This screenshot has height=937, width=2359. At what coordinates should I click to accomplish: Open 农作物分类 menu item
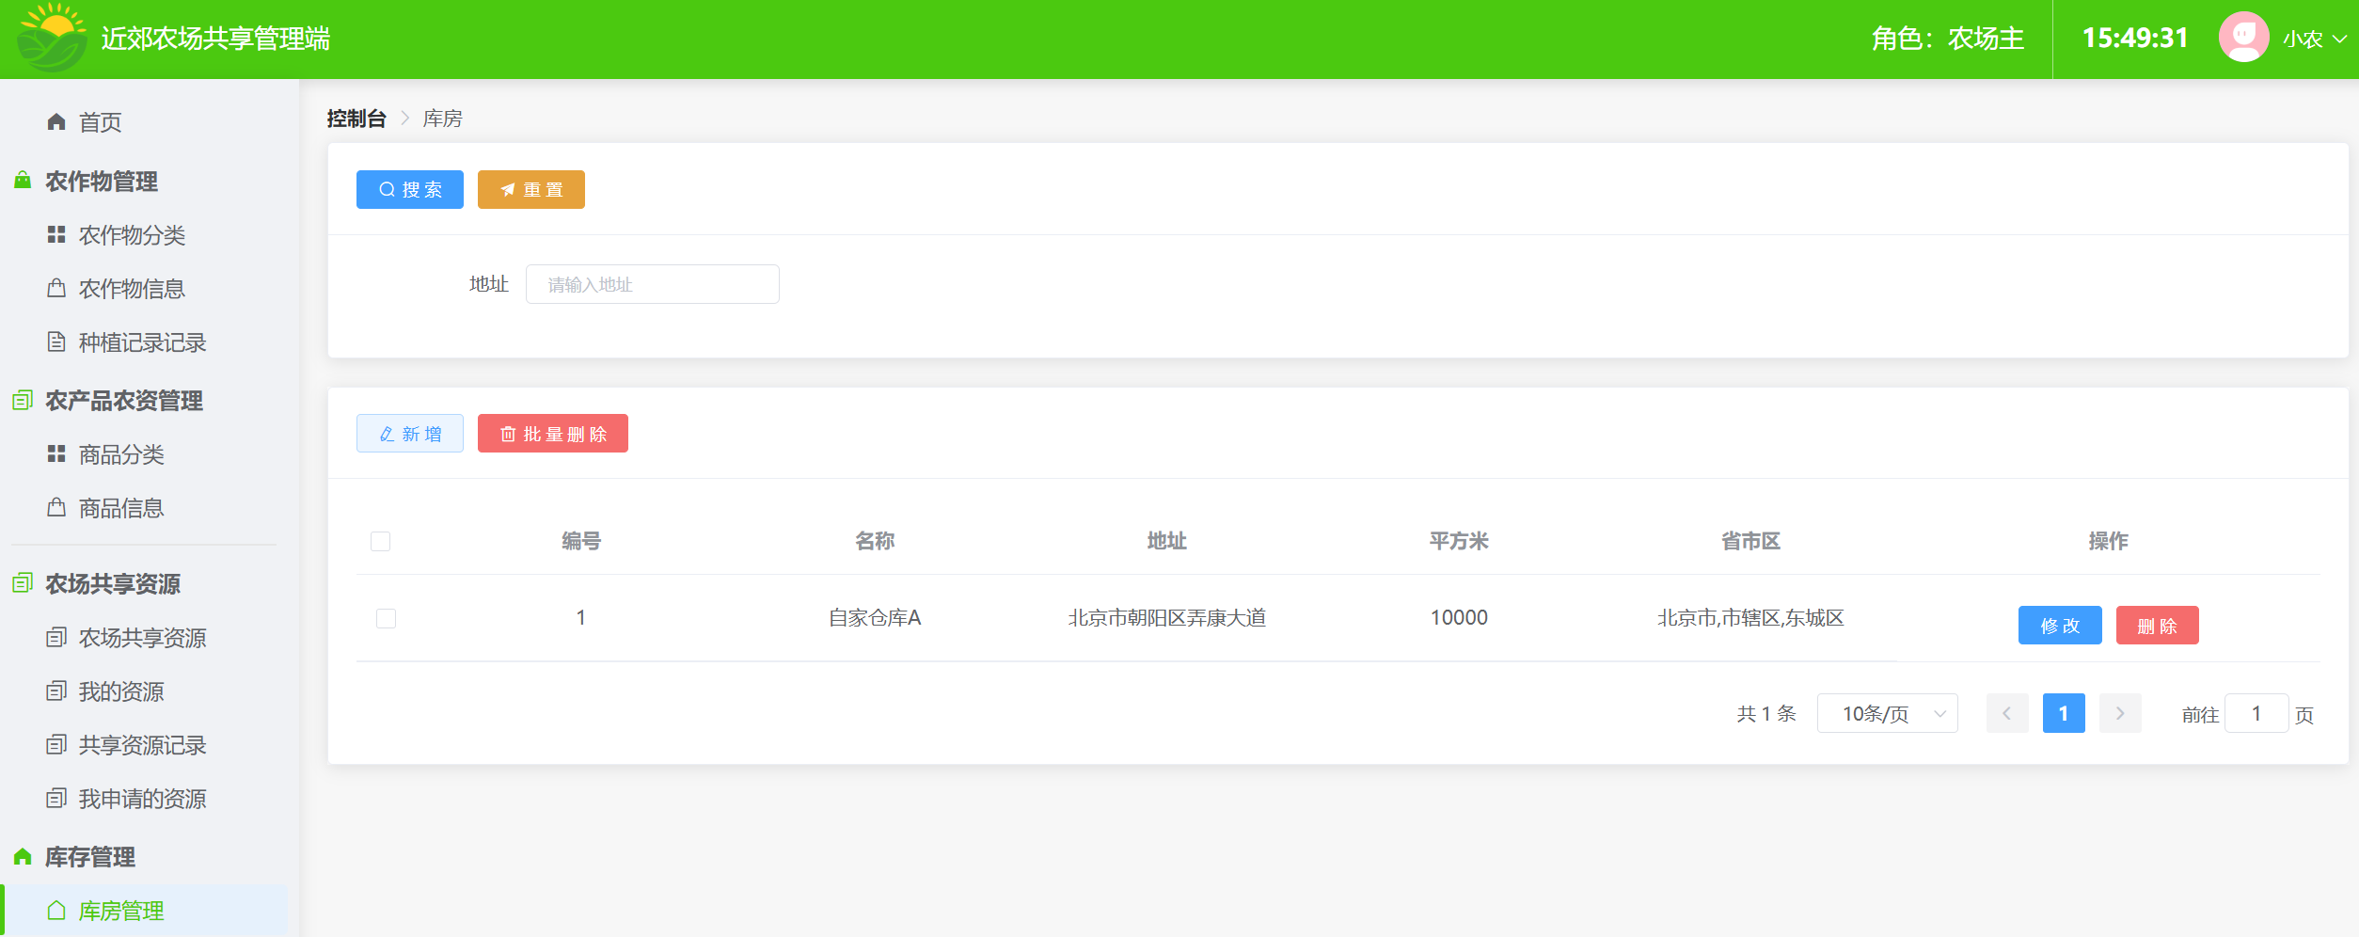click(x=132, y=234)
